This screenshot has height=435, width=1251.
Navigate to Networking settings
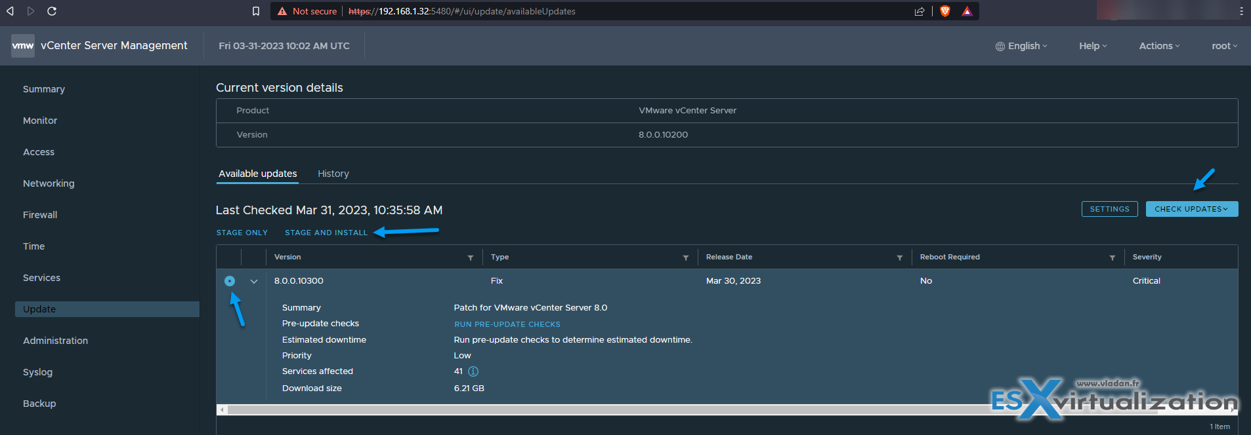click(x=49, y=183)
